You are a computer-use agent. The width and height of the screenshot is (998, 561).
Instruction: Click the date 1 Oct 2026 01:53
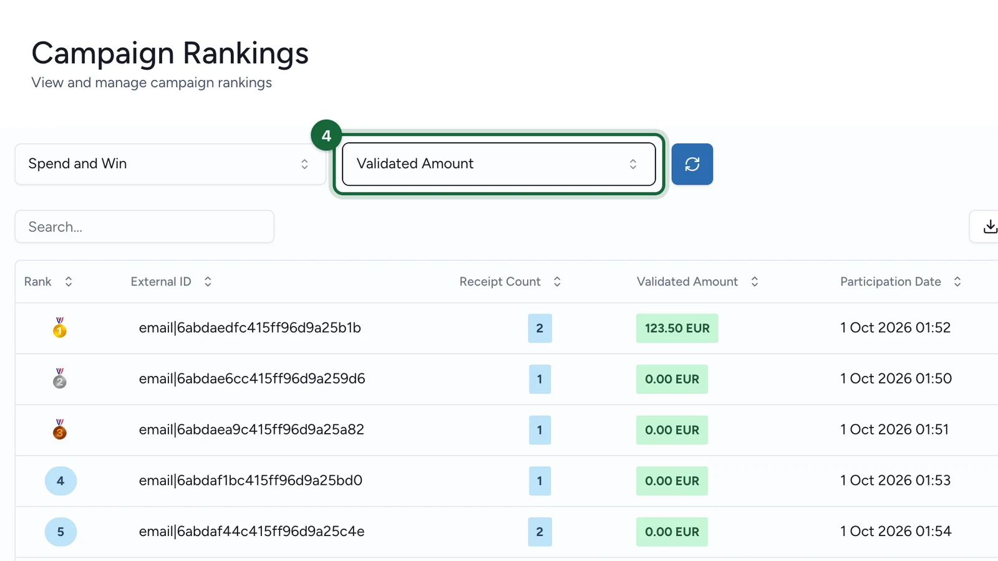coord(895,481)
